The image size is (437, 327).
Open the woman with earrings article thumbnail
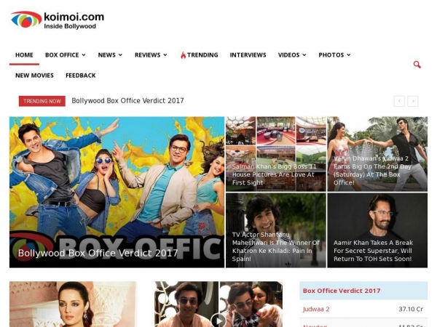tap(73, 304)
